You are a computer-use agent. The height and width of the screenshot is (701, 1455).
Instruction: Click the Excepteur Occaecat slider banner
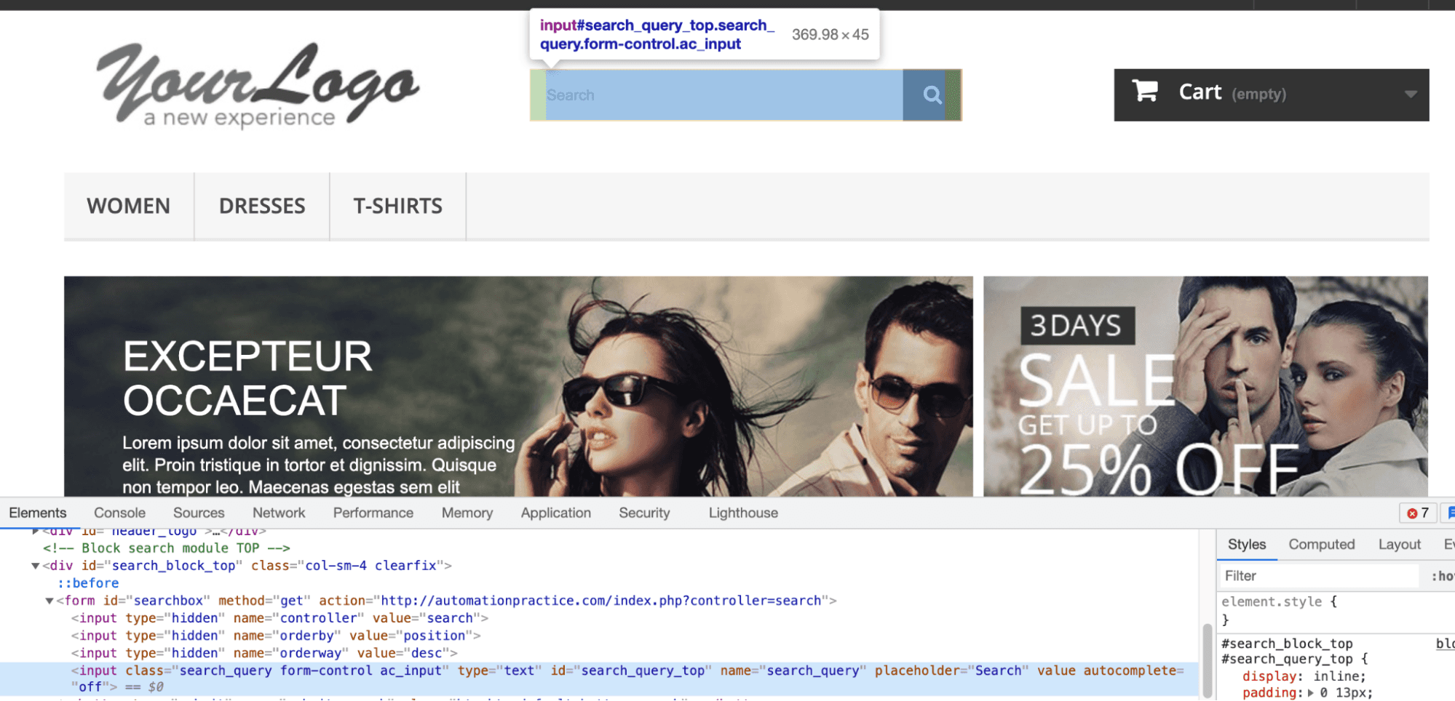pyautogui.click(x=518, y=386)
